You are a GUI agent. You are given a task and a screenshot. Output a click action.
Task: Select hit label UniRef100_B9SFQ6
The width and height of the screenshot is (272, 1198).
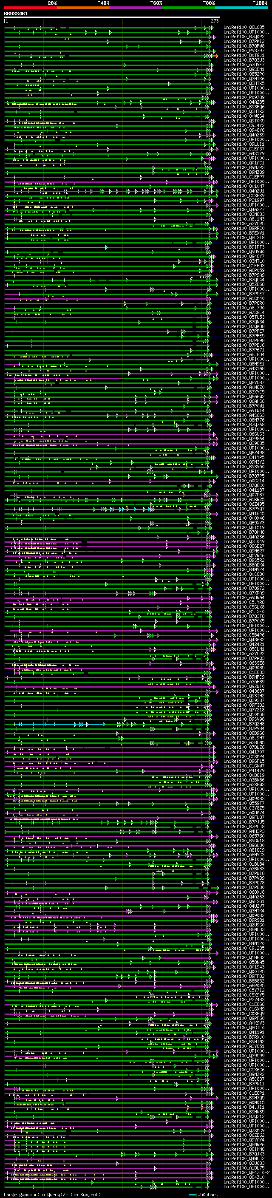click(x=244, y=107)
